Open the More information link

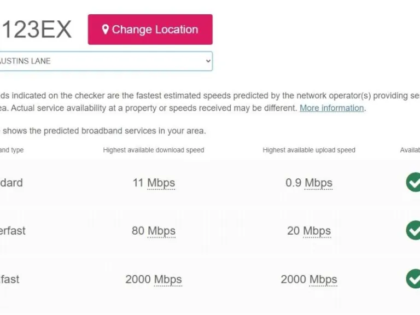tap(331, 108)
